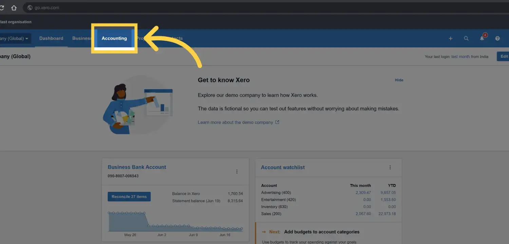This screenshot has height=244, width=509.
Task: Click the Inventory (630) account row label
Action: [x=274, y=207]
